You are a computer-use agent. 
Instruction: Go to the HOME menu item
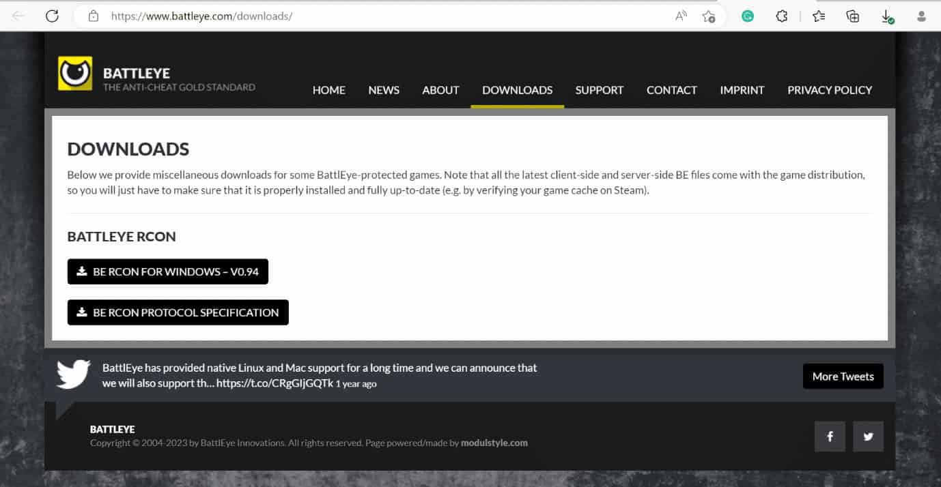pos(329,89)
